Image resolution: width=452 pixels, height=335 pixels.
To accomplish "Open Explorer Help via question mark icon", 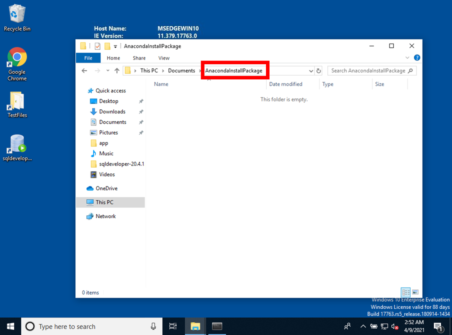I will tap(417, 58).
